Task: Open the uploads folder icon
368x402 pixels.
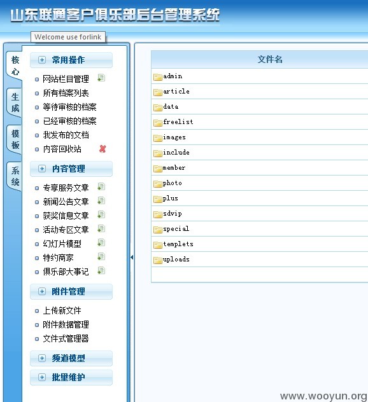Action: click(x=157, y=260)
